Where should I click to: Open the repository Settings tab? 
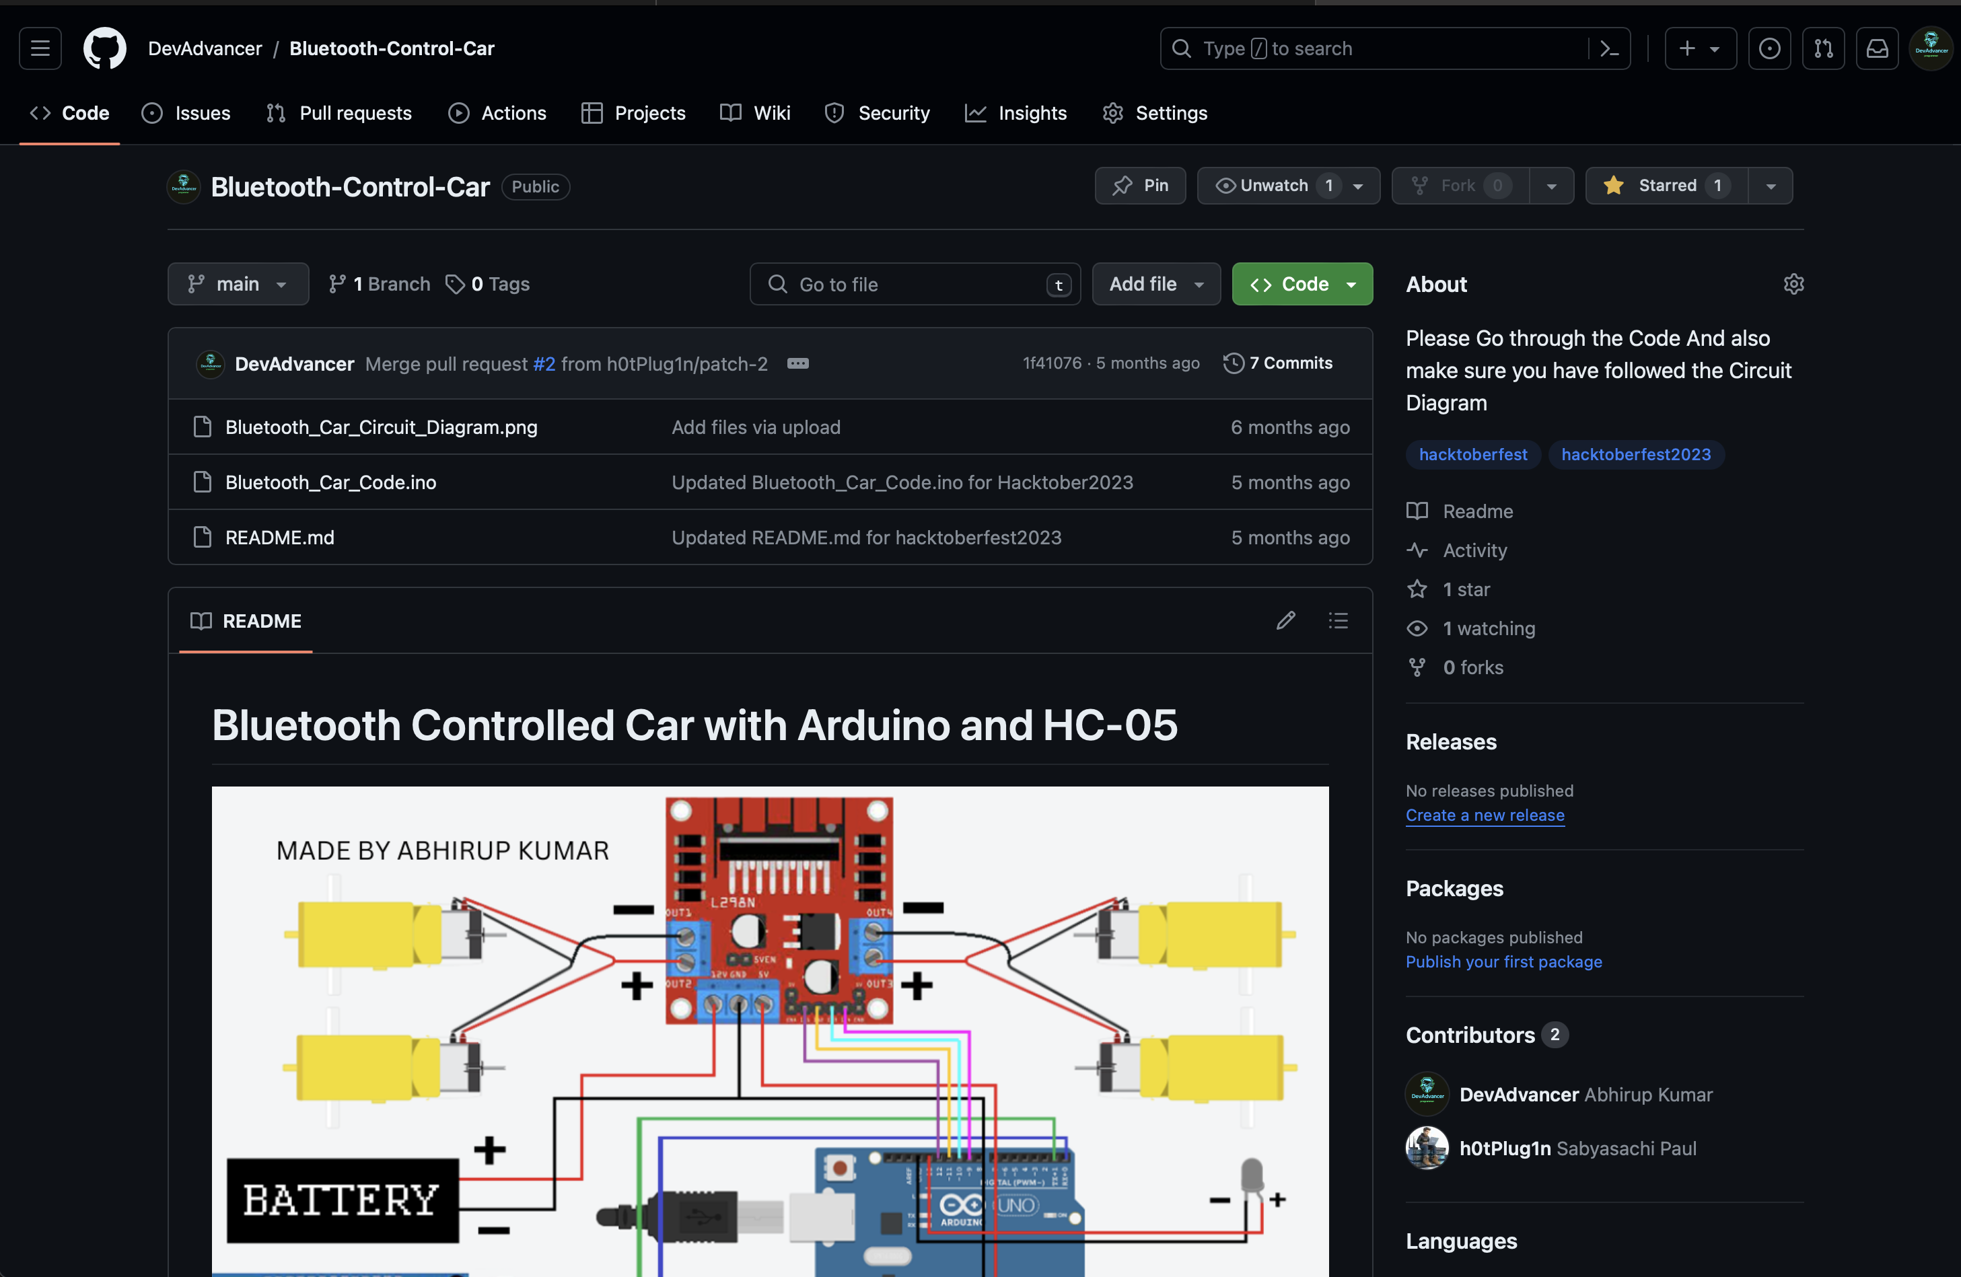pos(1154,113)
